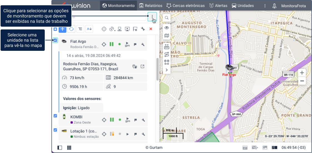The image size is (312, 153).
Task: Click the KOMBI flag message icon
Action: coord(135,120)
